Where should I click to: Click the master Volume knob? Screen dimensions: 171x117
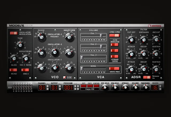point(135,87)
